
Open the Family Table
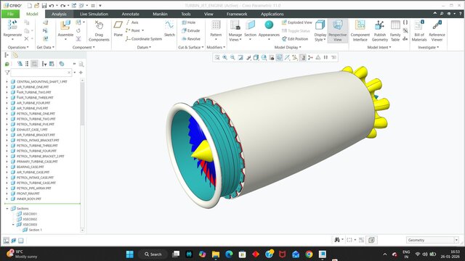[x=395, y=30]
